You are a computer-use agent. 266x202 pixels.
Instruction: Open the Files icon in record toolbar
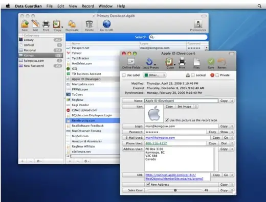tap(196, 62)
